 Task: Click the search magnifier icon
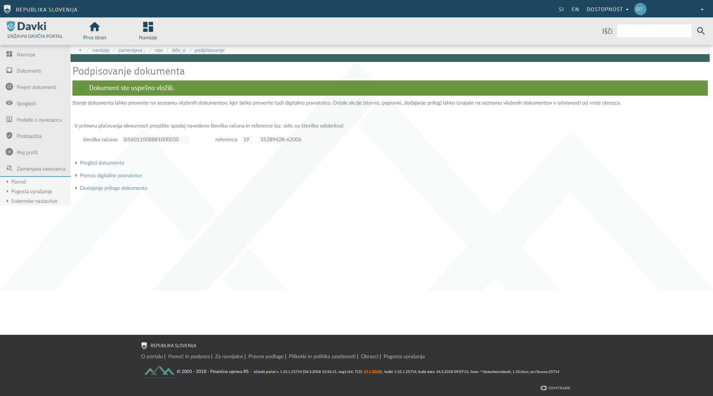click(x=701, y=31)
